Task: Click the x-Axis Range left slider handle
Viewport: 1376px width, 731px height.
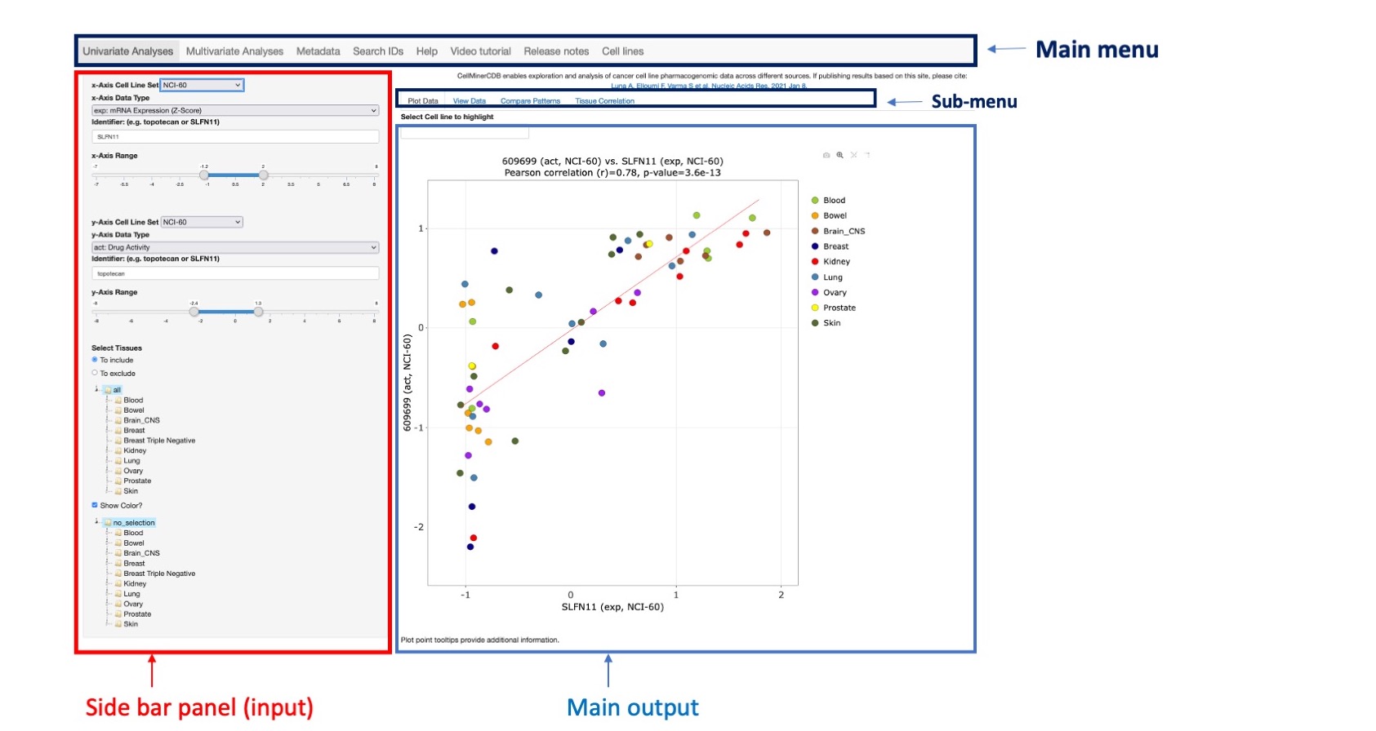Action: pyautogui.click(x=204, y=175)
